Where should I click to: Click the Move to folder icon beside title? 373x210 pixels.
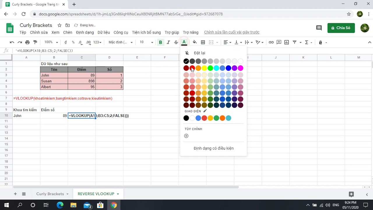click(x=68, y=25)
